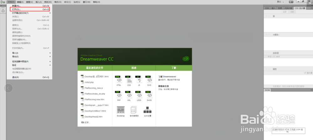Viewport: 313px width, 140px height.
Task: Click the Dw application logo
Action: pyautogui.click(x=3, y=2)
